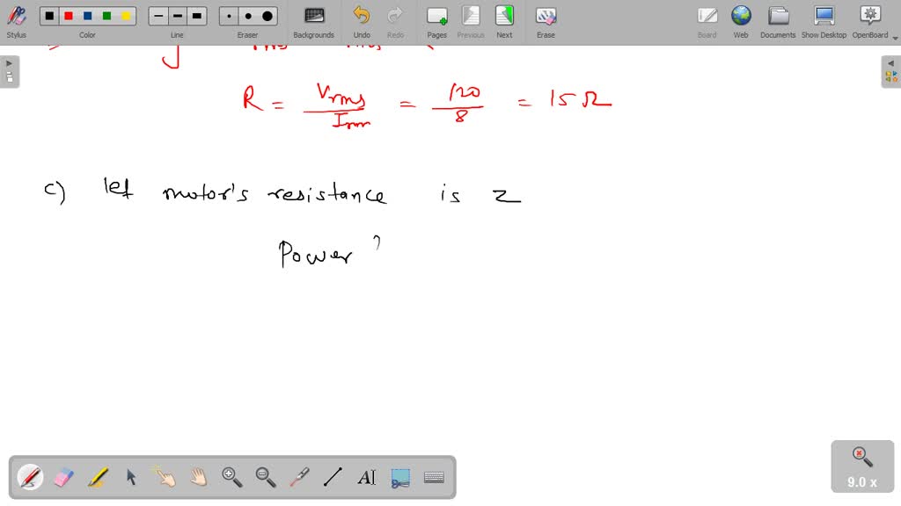Set medium line width
The image size is (901, 506).
pyautogui.click(x=178, y=16)
